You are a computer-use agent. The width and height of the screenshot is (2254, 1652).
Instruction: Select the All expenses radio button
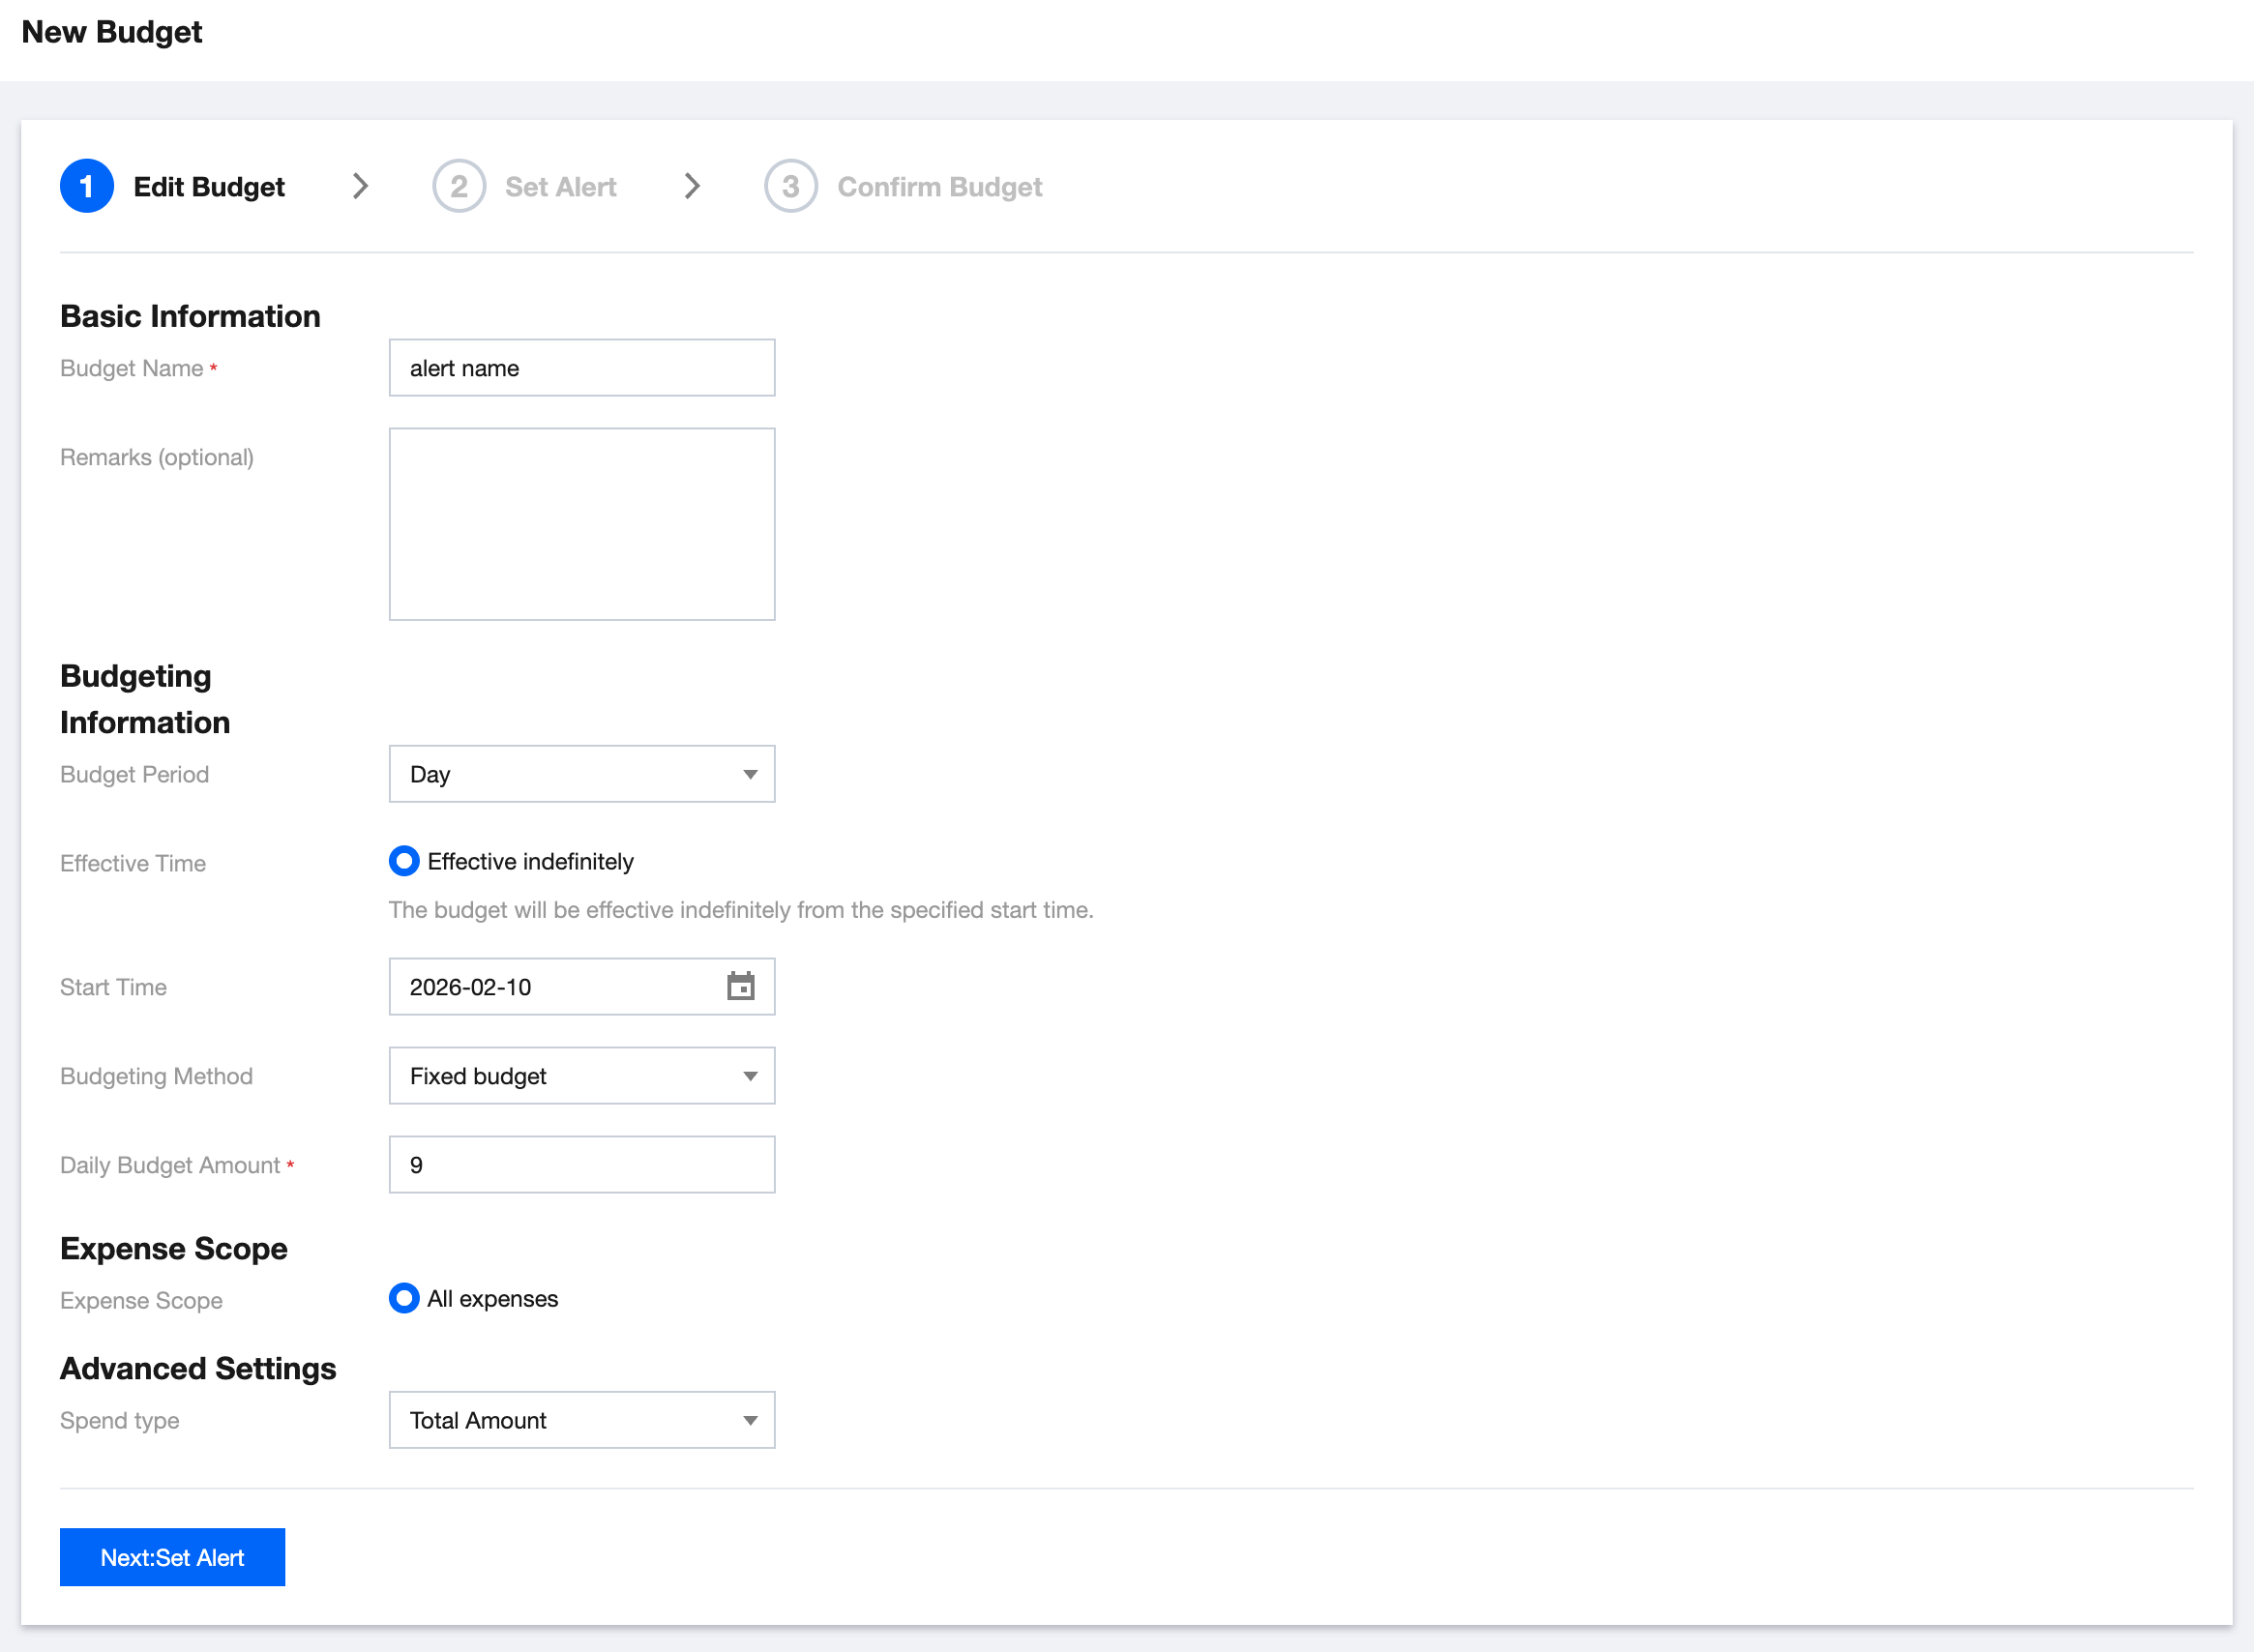(404, 1298)
